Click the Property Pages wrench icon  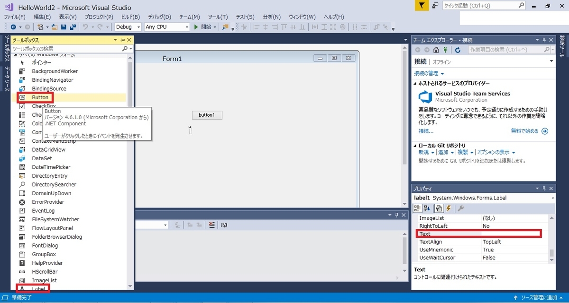tap(460, 208)
